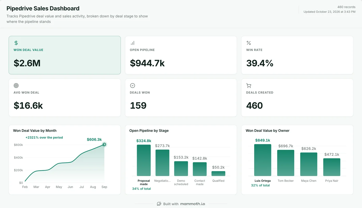
Task: Click the '$606.3k' value label
Action: click(94, 140)
